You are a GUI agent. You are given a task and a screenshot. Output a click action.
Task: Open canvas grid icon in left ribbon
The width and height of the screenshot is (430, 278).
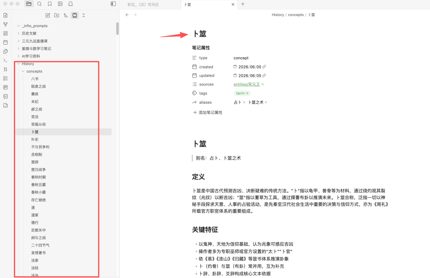pyautogui.click(x=6, y=33)
